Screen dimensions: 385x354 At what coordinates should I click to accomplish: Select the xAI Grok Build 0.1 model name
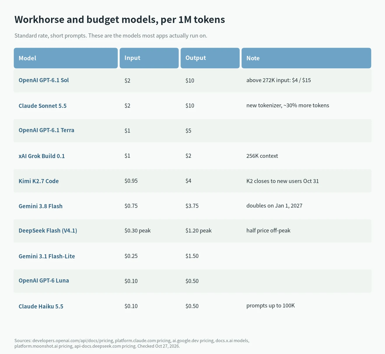tap(42, 156)
